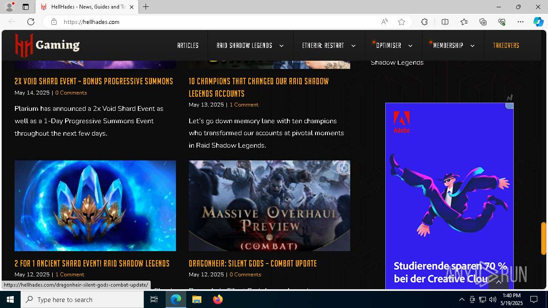Close the HellHades browser tab
This screenshot has width=548, height=308.
[x=131, y=7]
